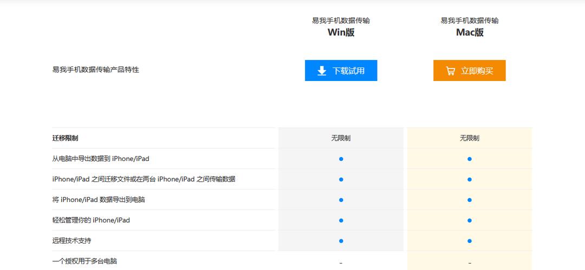
Task: Click the 立即购买 buy now button
Action: tap(469, 70)
